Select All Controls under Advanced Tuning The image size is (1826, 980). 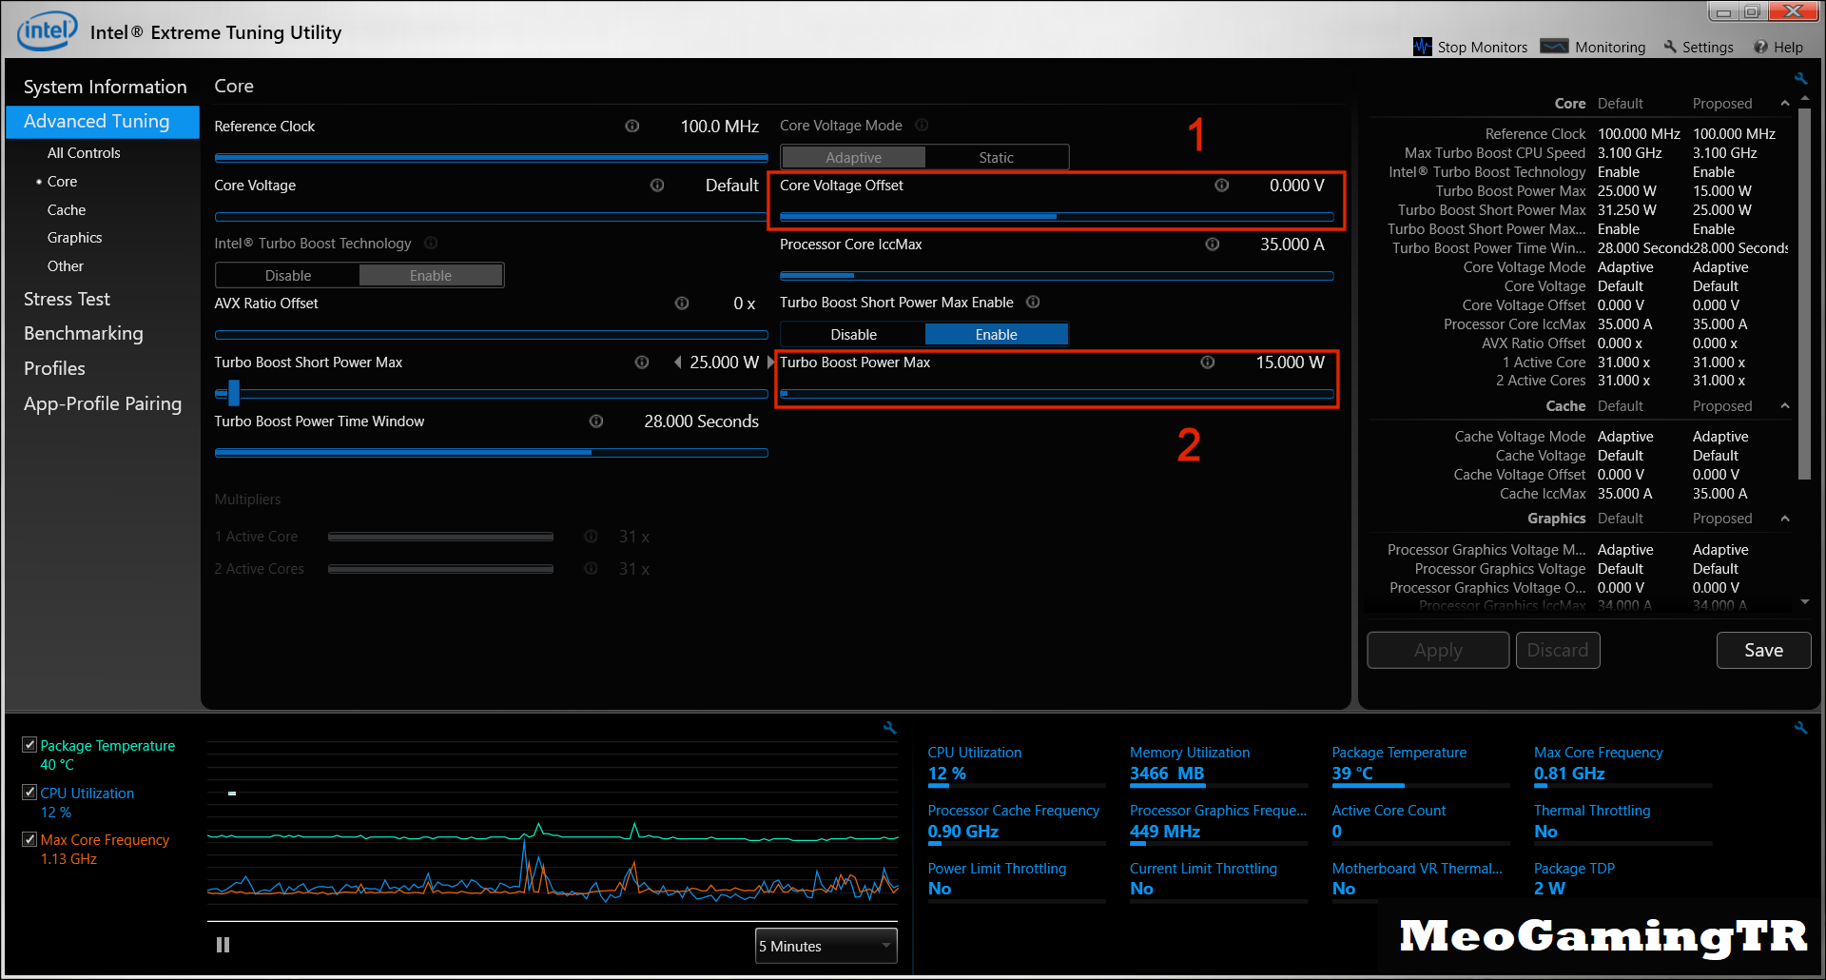pos(84,152)
